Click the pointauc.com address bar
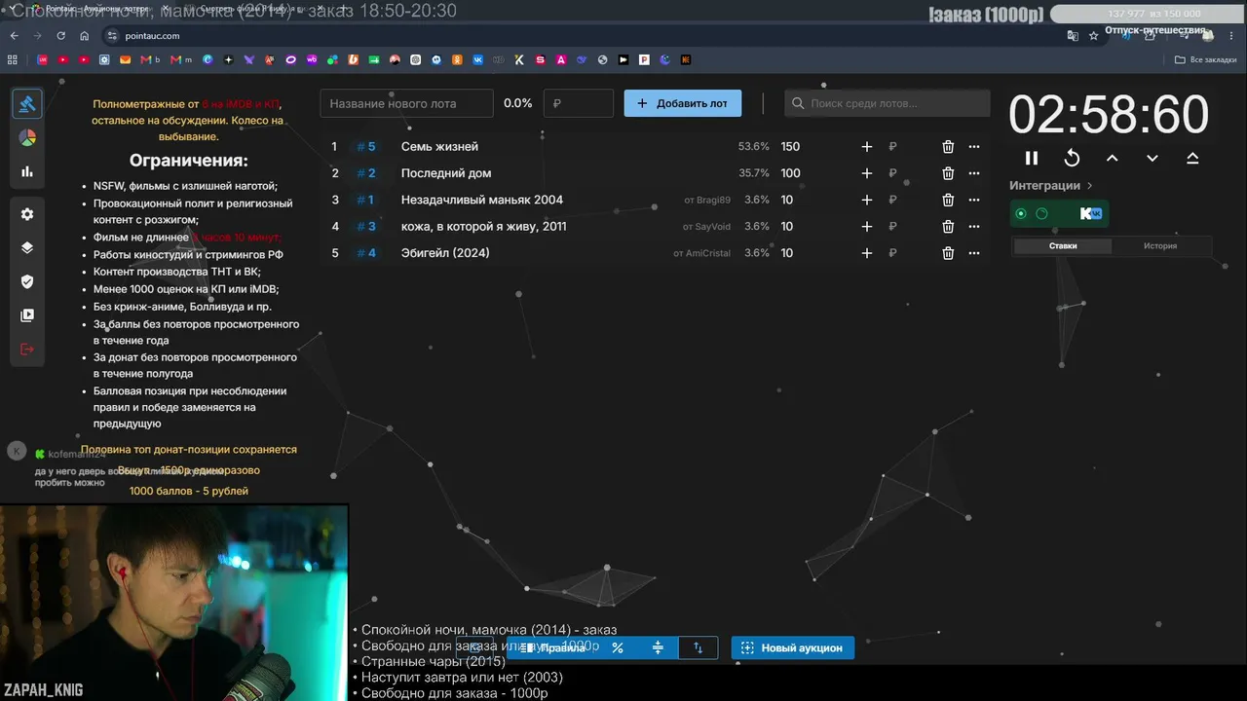Image resolution: width=1247 pixels, height=701 pixels. click(x=585, y=35)
